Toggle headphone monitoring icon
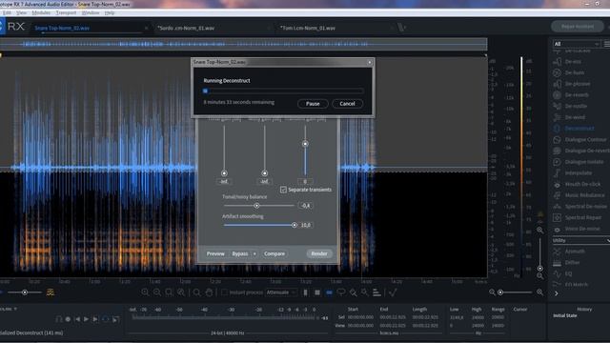610x343 pixels. tap(59, 319)
